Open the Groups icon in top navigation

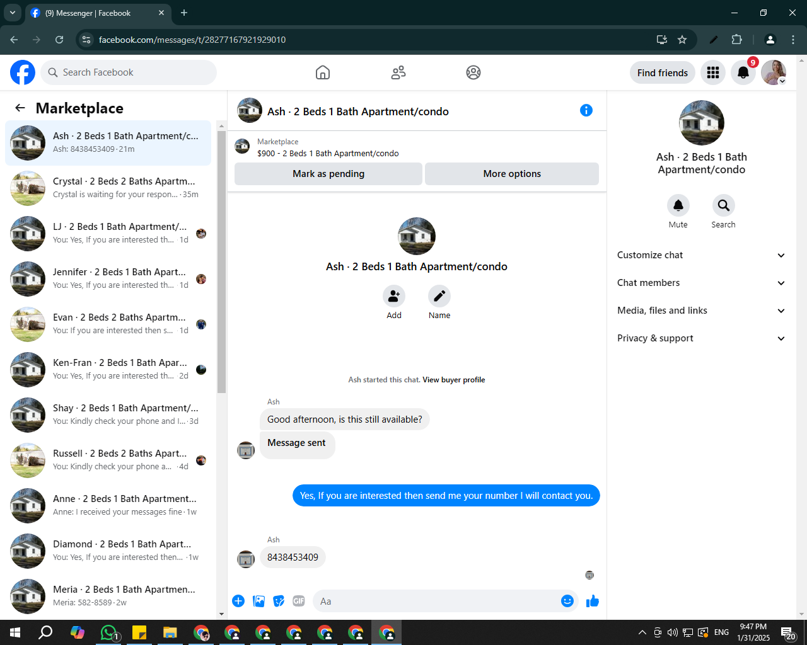coord(473,72)
